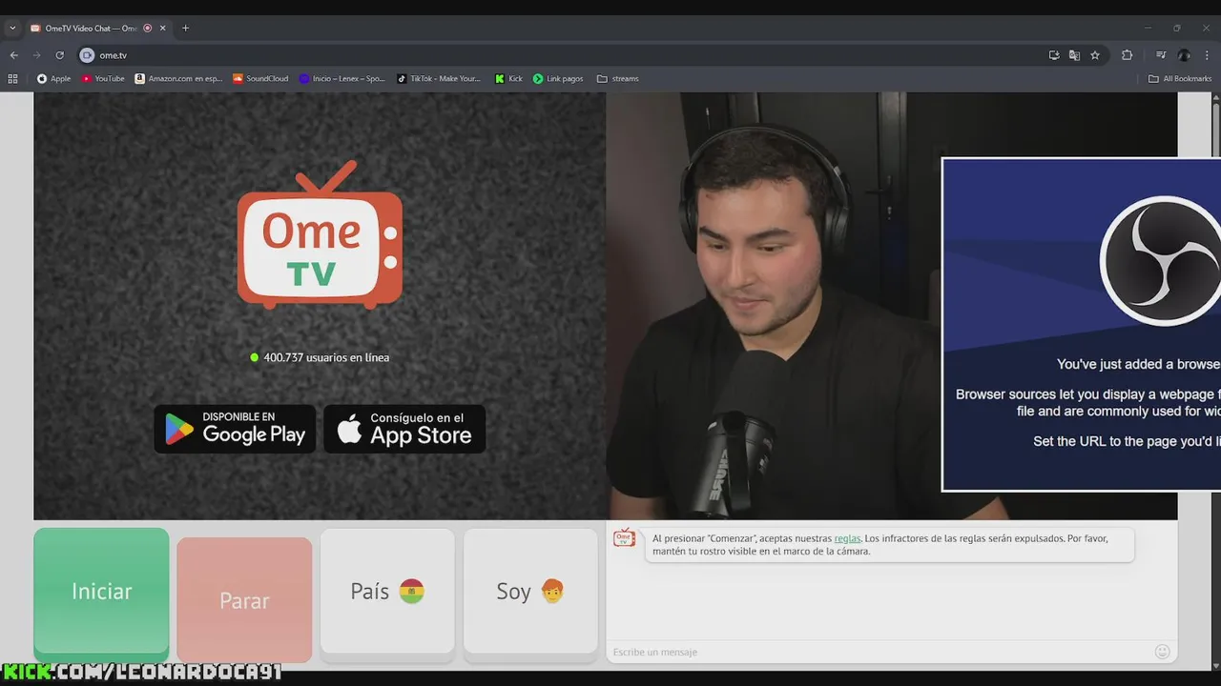Click the OmeTV logo
The height and width of the screenshot is (686, 1221).
pyautogui.click(x=320, y=234)
